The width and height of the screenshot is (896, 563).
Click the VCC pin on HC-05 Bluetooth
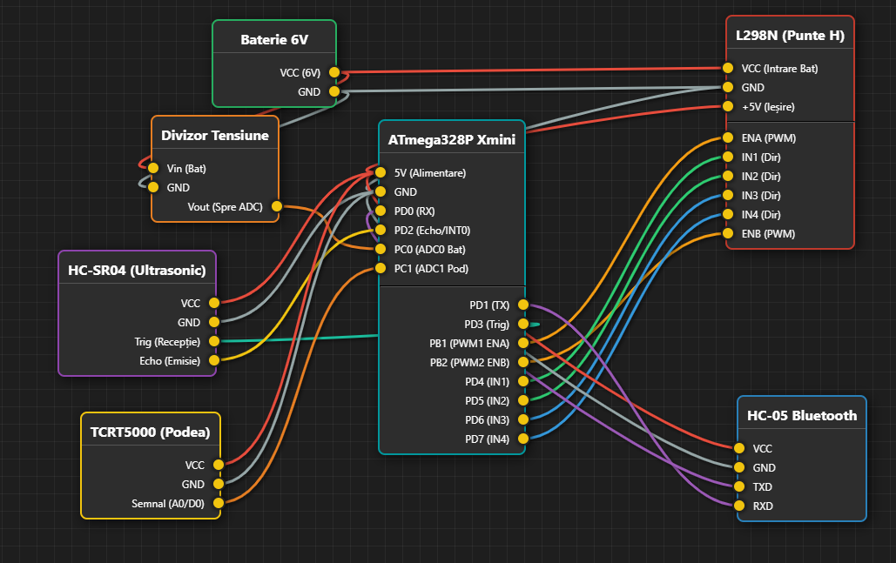coord(739,448)
